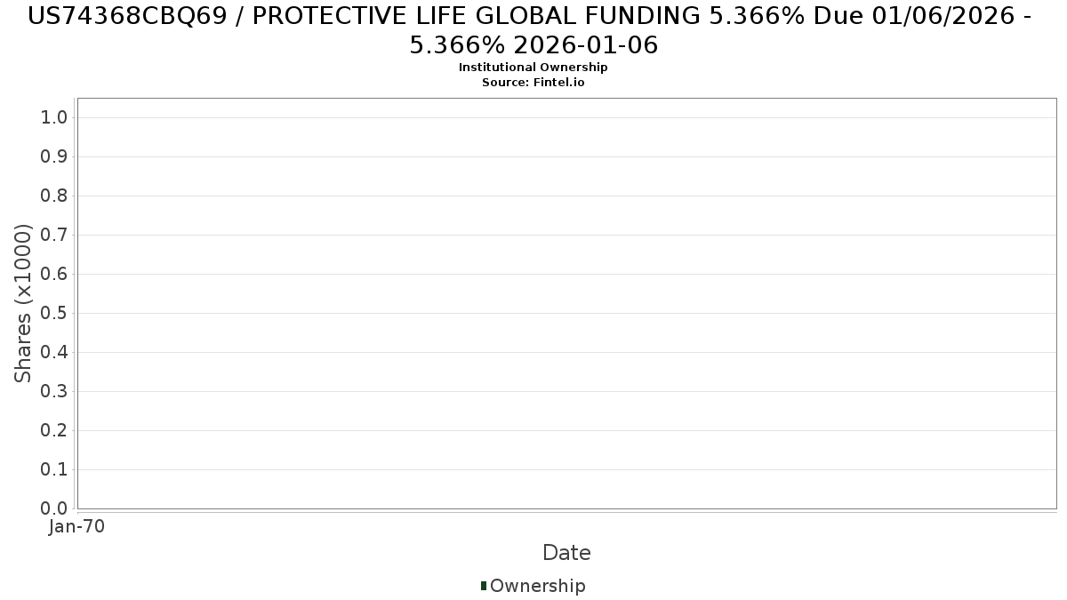Click the Shares (x1000) axis title
Screen dimensions: 1067x600
click(x=23, y=303)
